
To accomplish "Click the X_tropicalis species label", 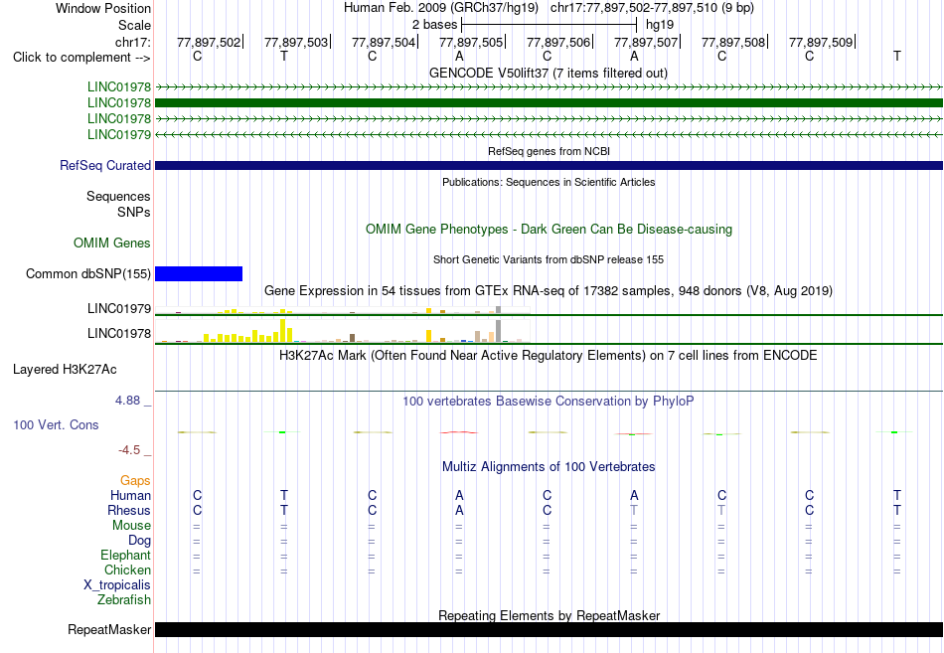I will click(117, 585).
